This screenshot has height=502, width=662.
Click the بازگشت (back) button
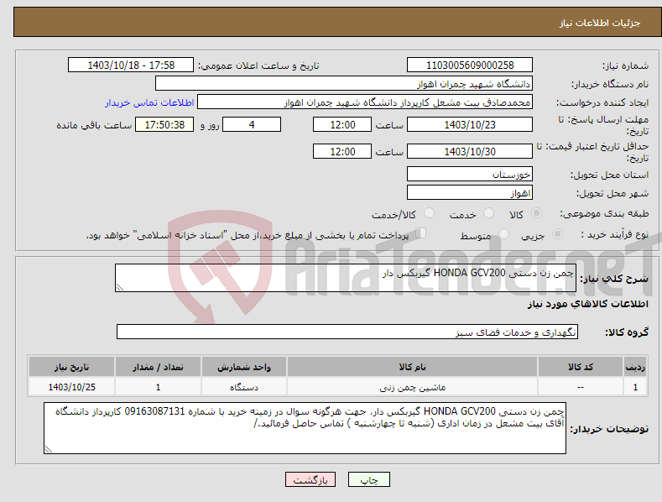(x=310, y=480)
